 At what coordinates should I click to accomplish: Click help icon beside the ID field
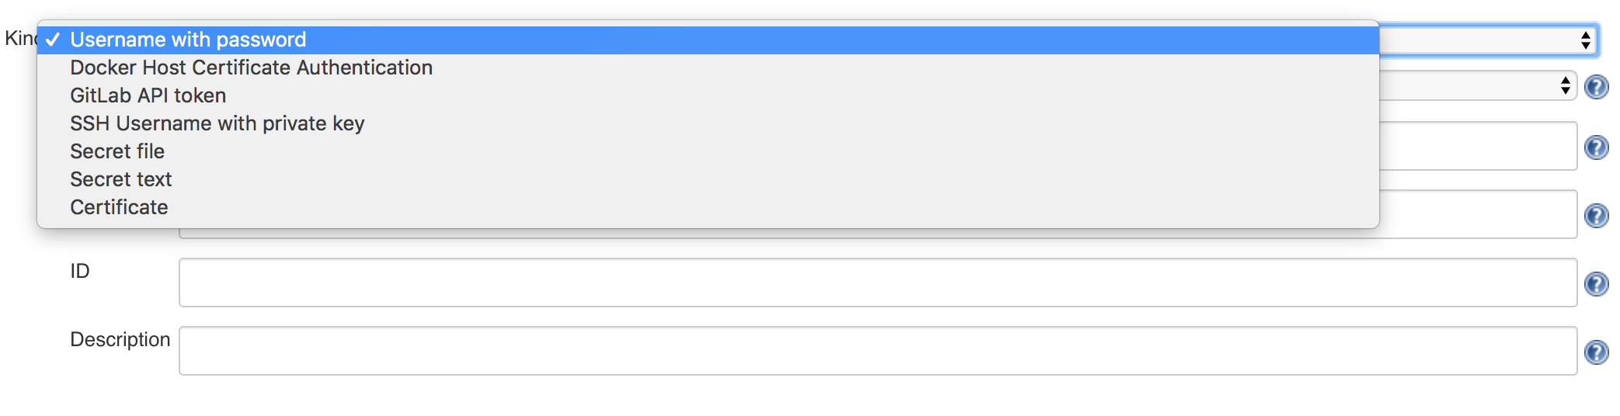tap(1596, 284)
